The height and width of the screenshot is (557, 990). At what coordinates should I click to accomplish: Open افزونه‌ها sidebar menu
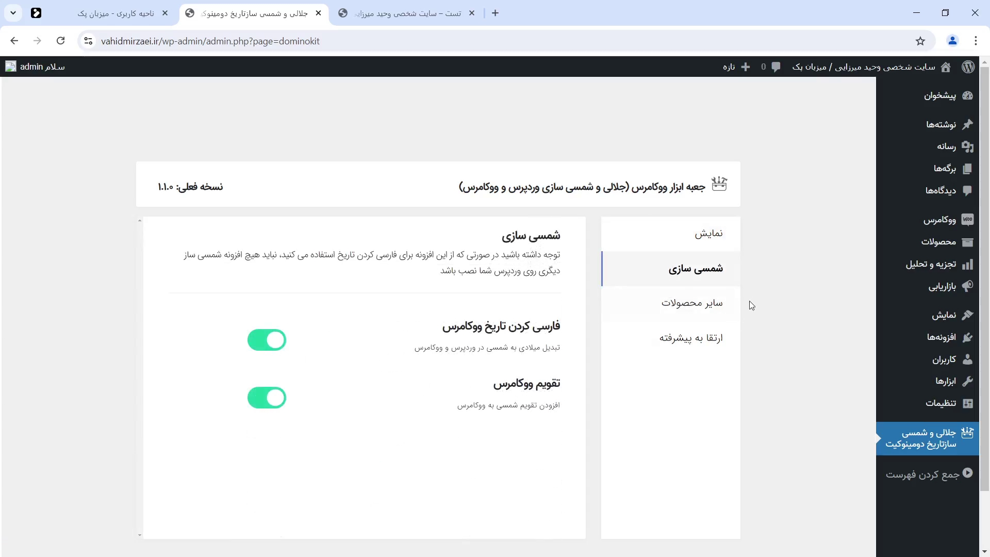(928, 337)
